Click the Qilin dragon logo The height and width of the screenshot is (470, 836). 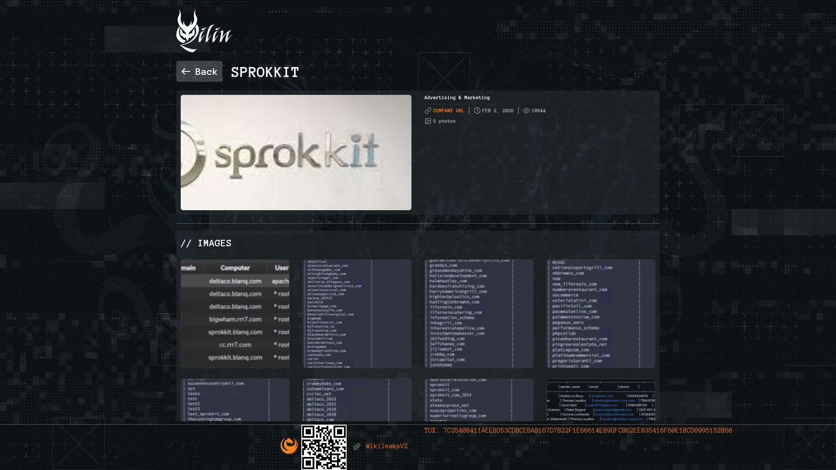pos(203,31)
